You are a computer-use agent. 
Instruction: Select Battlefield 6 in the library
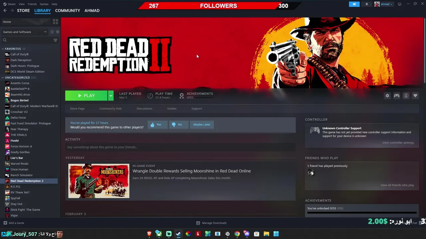coord(20,89)
